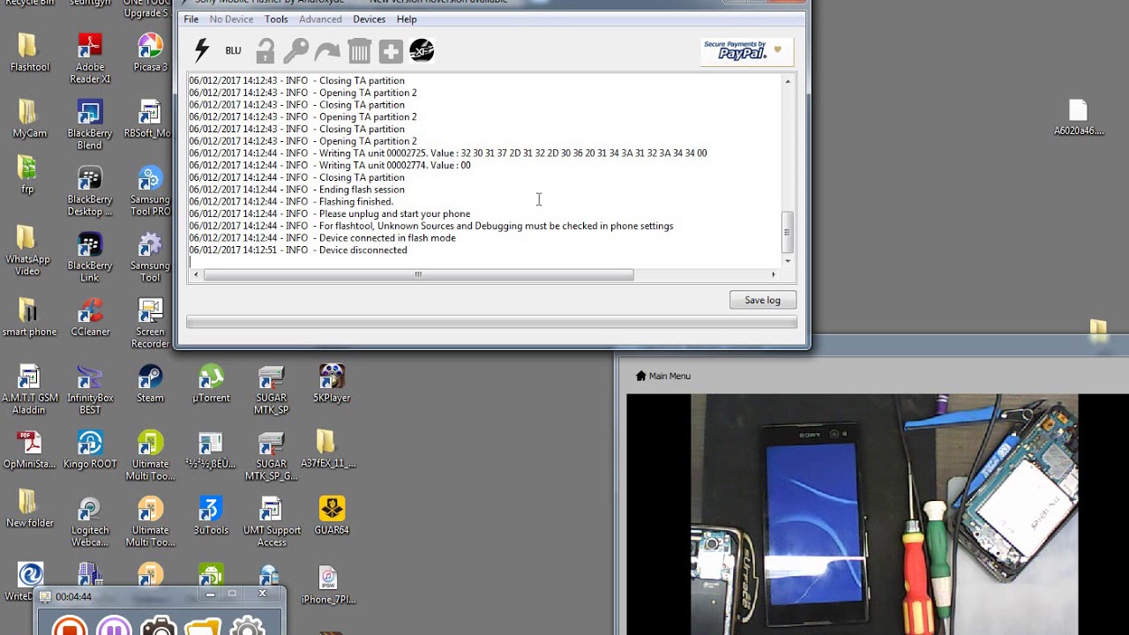The width and height of the screenshot is (1129, 635).
Task: Select the 5KPlayer desktop icon
Action: point(332,383)
